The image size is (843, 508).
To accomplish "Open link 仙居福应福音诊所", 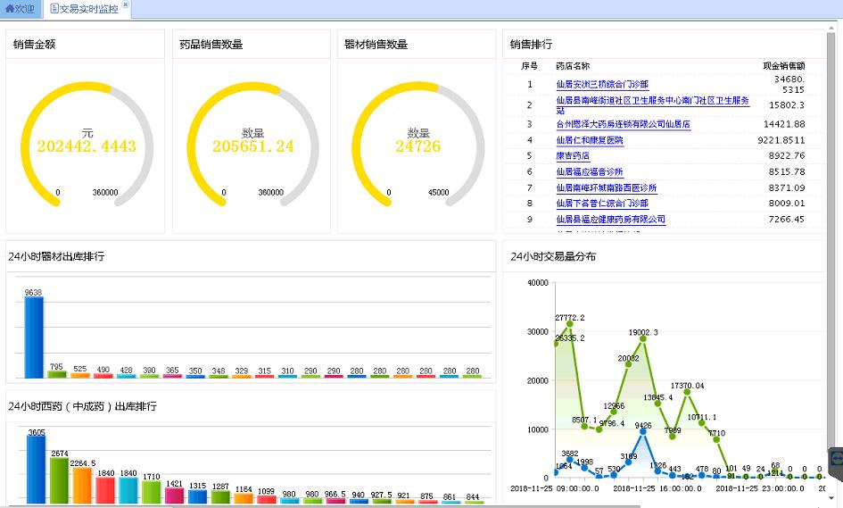I will coord(590,172).
